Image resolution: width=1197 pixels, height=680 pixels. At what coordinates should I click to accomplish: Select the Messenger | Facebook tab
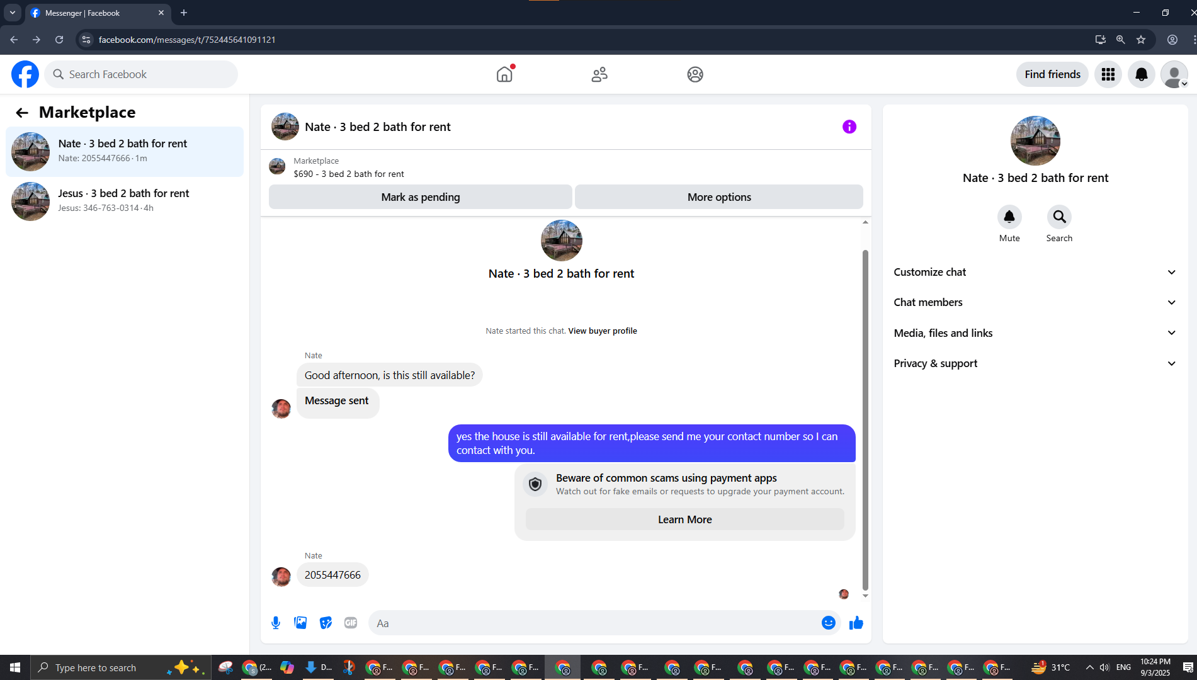[98, 13]
